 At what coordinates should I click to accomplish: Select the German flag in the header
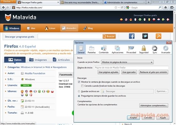131,20
